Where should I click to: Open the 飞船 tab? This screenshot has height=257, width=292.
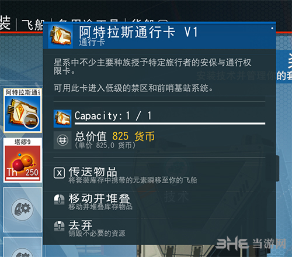coord(33,25)
